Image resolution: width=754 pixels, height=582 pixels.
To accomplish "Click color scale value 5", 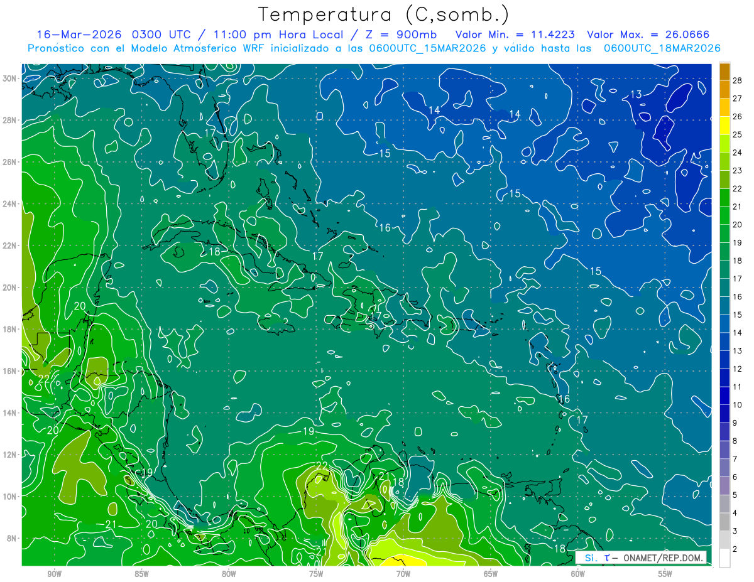I will (735, 495).
